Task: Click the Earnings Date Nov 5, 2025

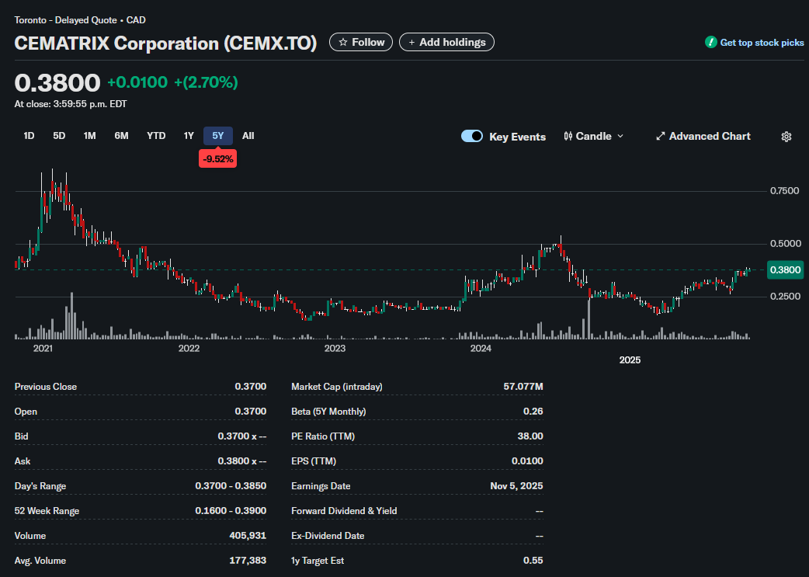Action: [516, 485]
